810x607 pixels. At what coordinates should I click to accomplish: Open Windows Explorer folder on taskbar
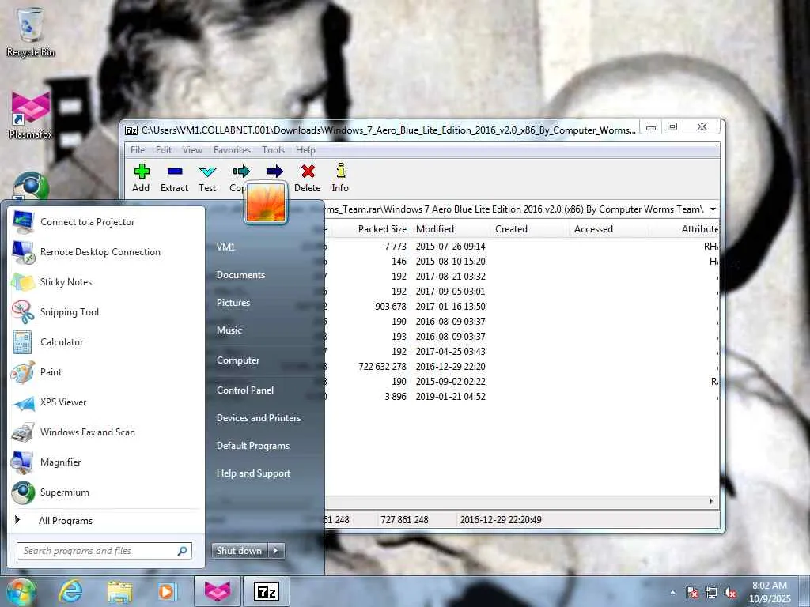[119, 591]
